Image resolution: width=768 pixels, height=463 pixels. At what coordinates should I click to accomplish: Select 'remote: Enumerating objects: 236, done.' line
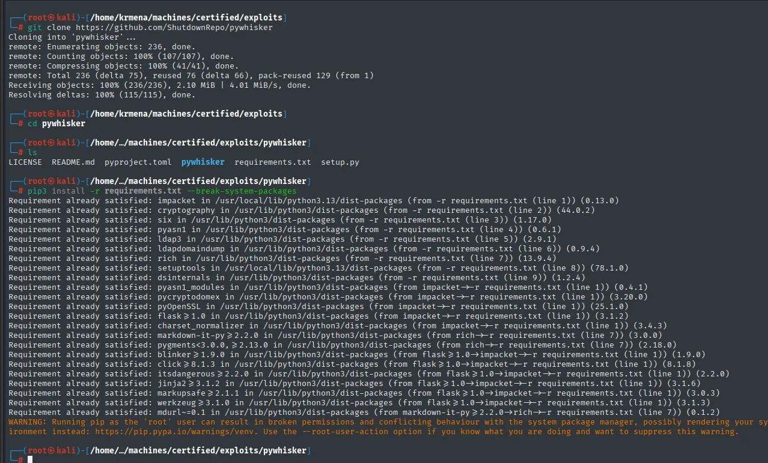(x=102, y=46)
